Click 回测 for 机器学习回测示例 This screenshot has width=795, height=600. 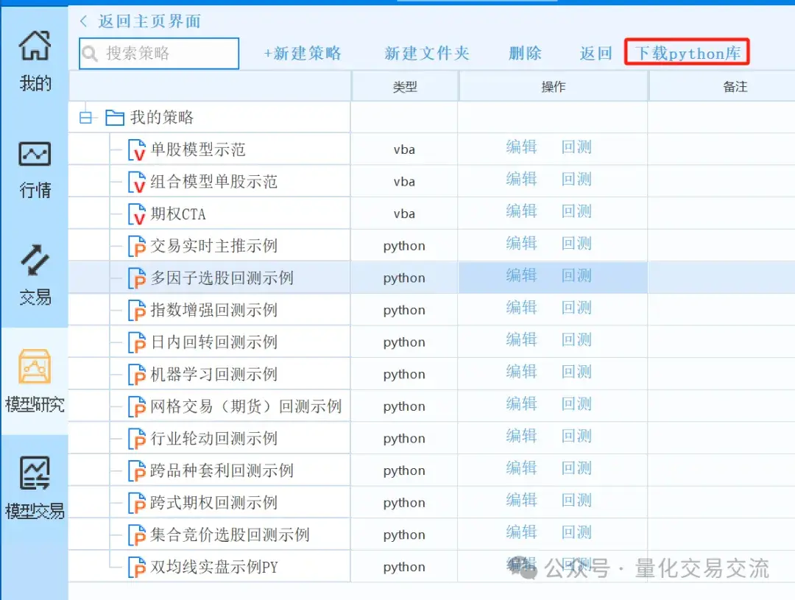[577, 372]
